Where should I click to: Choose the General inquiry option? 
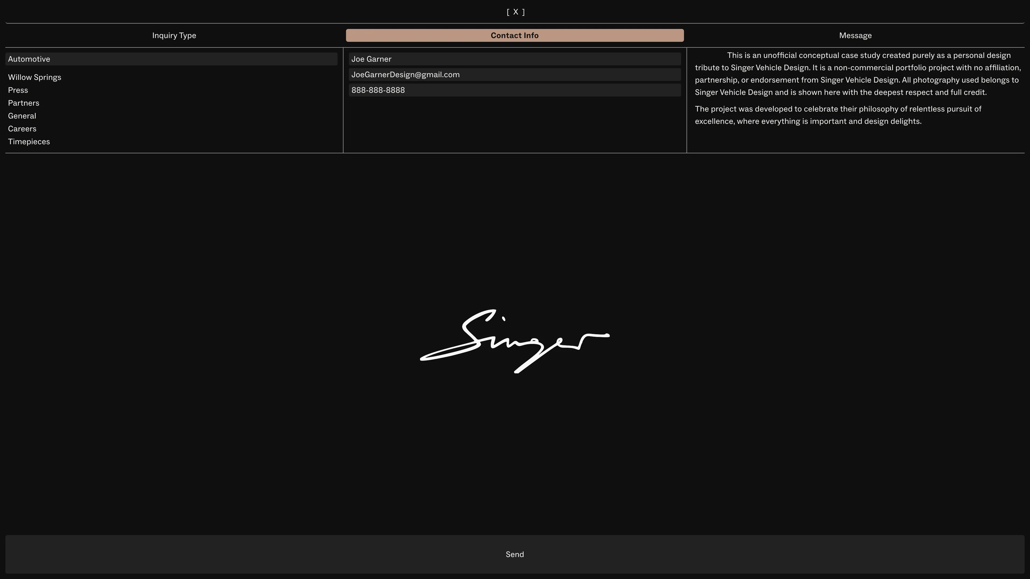(x=22, y=116)
